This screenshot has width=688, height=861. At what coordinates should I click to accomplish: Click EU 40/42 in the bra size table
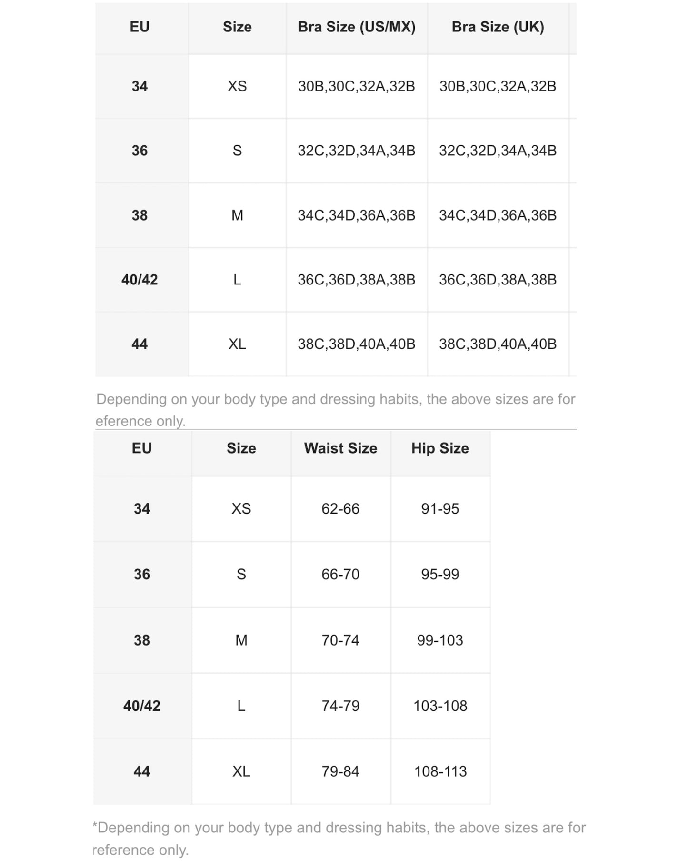tap(140, 280)
